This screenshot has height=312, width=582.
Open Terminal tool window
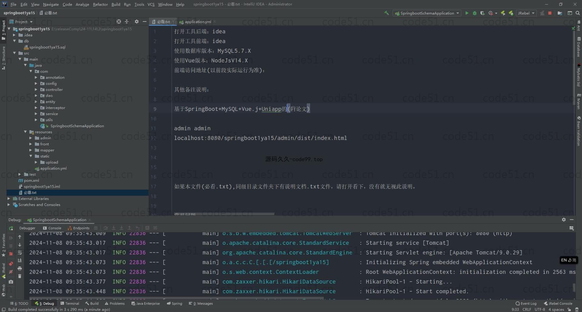coord(70,303)
